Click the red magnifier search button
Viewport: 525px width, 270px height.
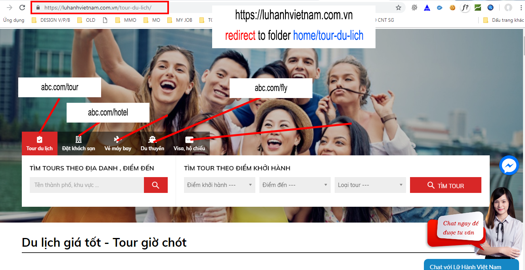point(155,185)
